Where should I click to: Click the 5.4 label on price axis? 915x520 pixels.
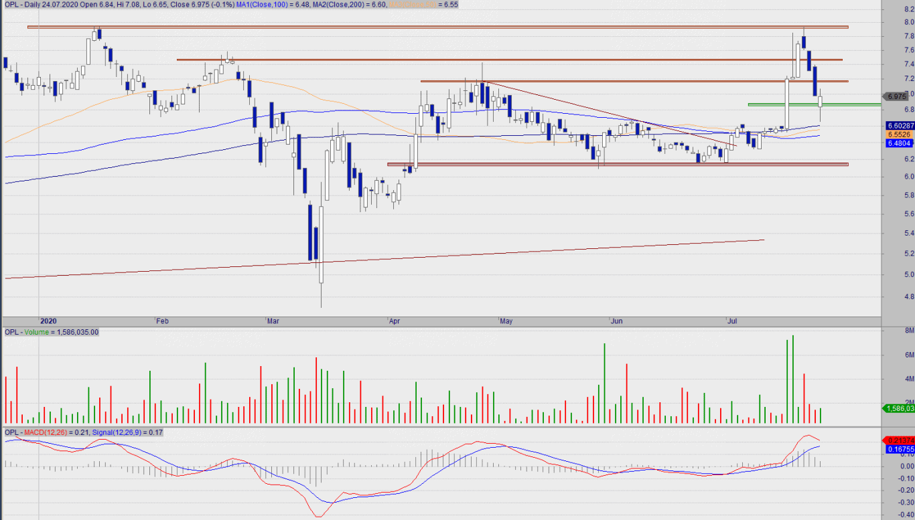(x=909, y=233)
